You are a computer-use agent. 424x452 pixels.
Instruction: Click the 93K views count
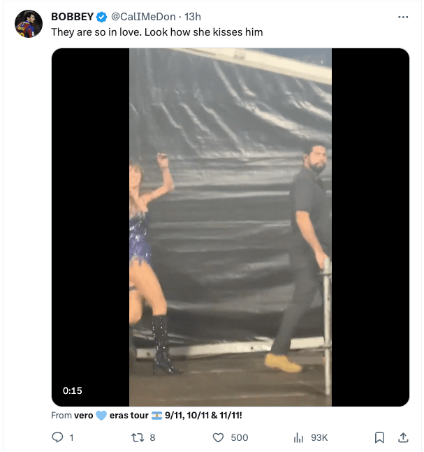click(319, 437)
